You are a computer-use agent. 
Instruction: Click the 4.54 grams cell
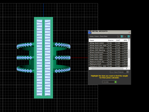pos(111,50)
